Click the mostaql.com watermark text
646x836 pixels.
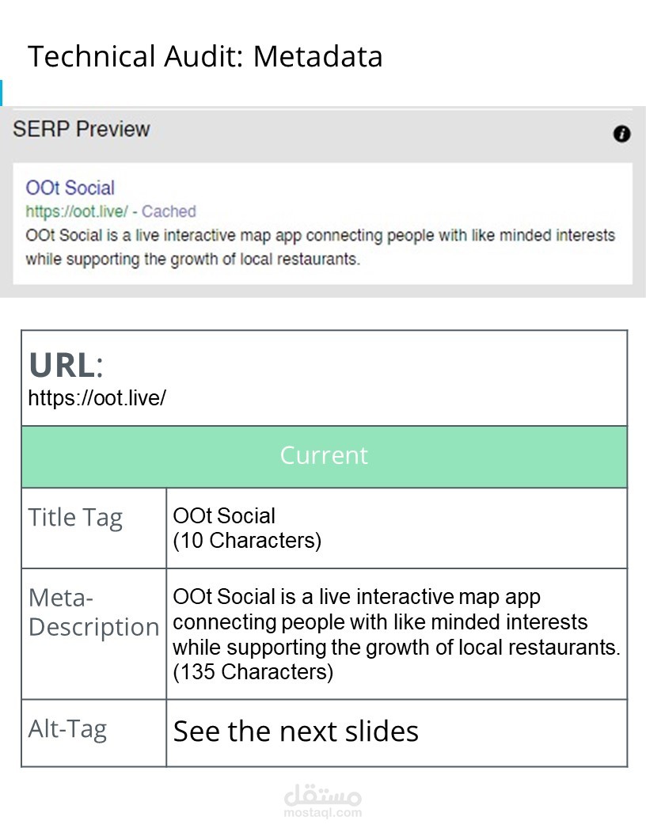323,813
